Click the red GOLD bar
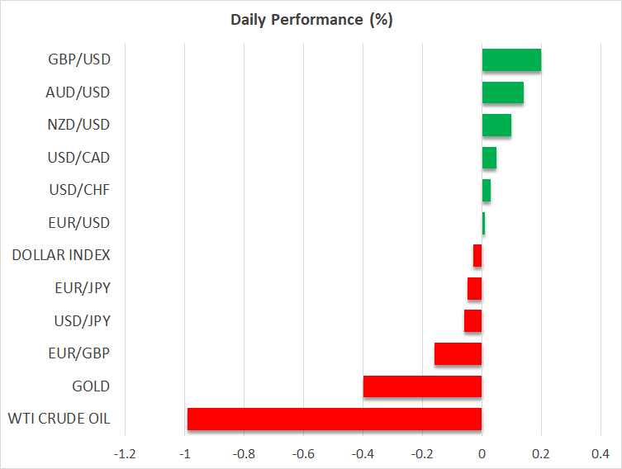The width and height of the screenshot is (622, 469). [x=422, y=386]
